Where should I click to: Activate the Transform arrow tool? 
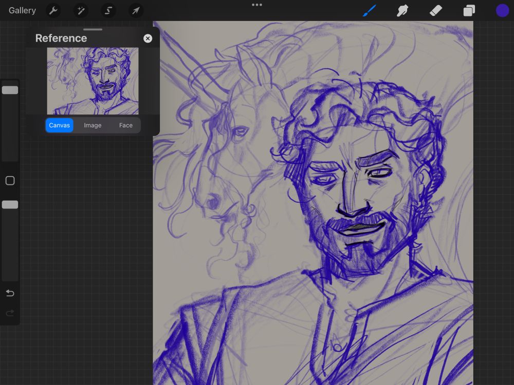(x=136, y=10)
